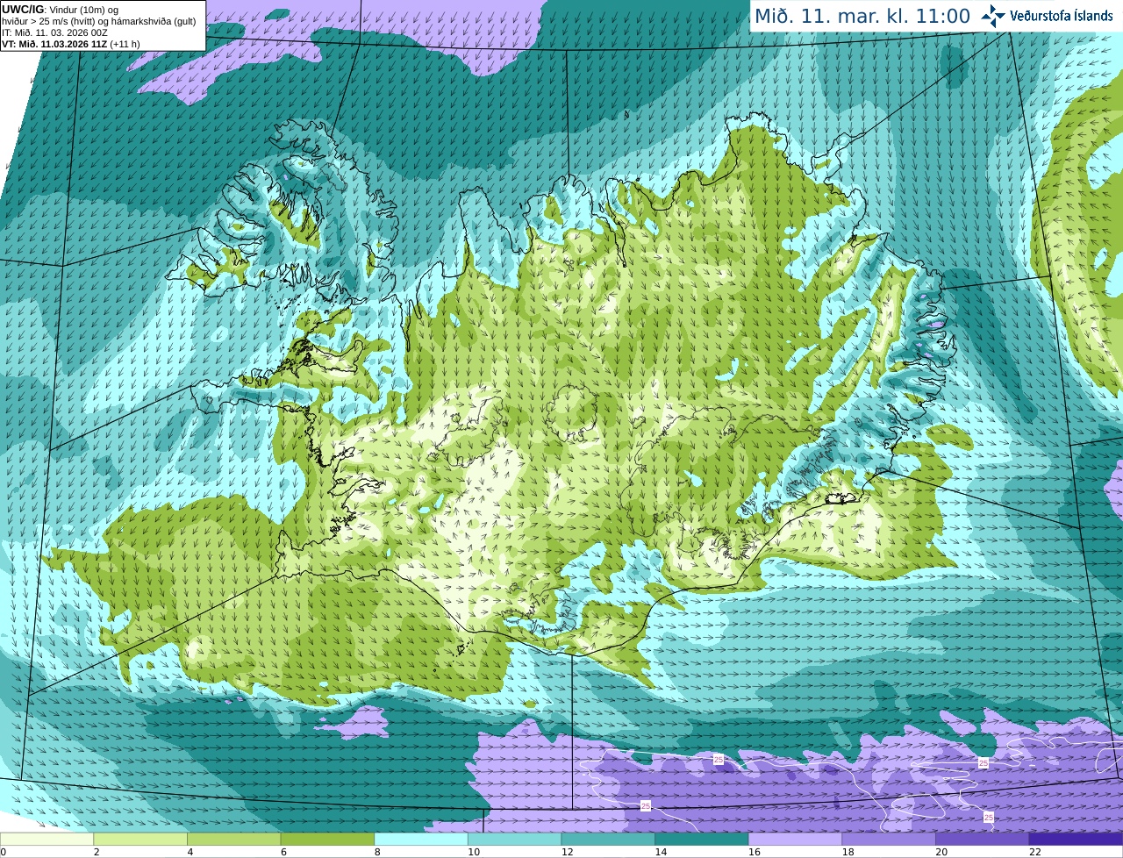Click the legend scale label '2'

click(97, 852)
